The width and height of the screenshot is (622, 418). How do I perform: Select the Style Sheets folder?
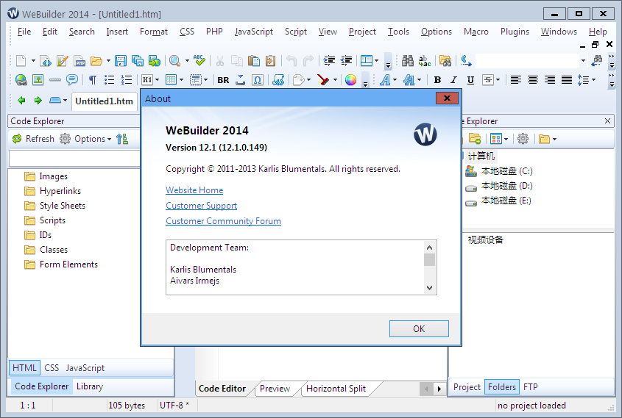tap(54, 206)
